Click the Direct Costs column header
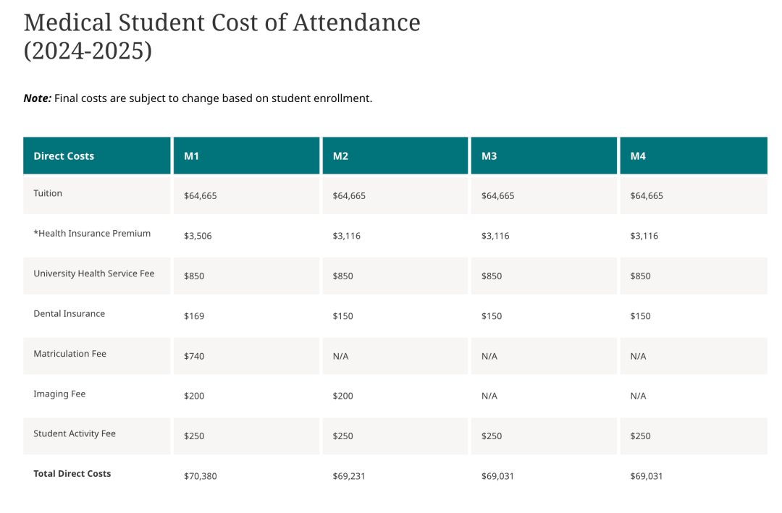This screenshot has height=513, width=782. click(64, 156)
